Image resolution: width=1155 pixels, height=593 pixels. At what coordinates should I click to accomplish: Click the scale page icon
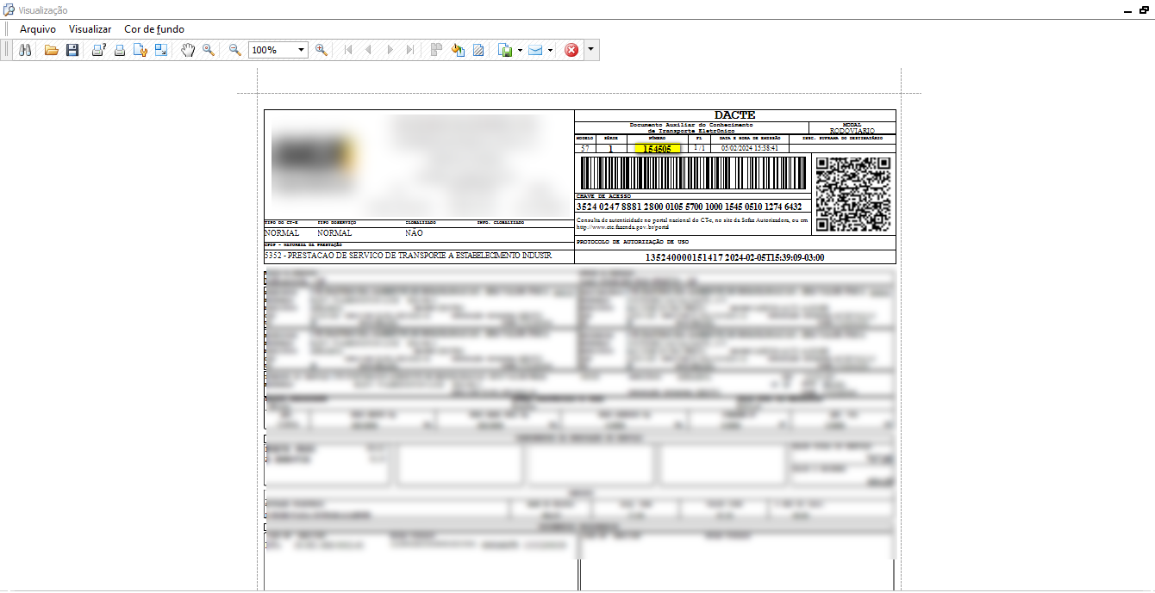160,50
